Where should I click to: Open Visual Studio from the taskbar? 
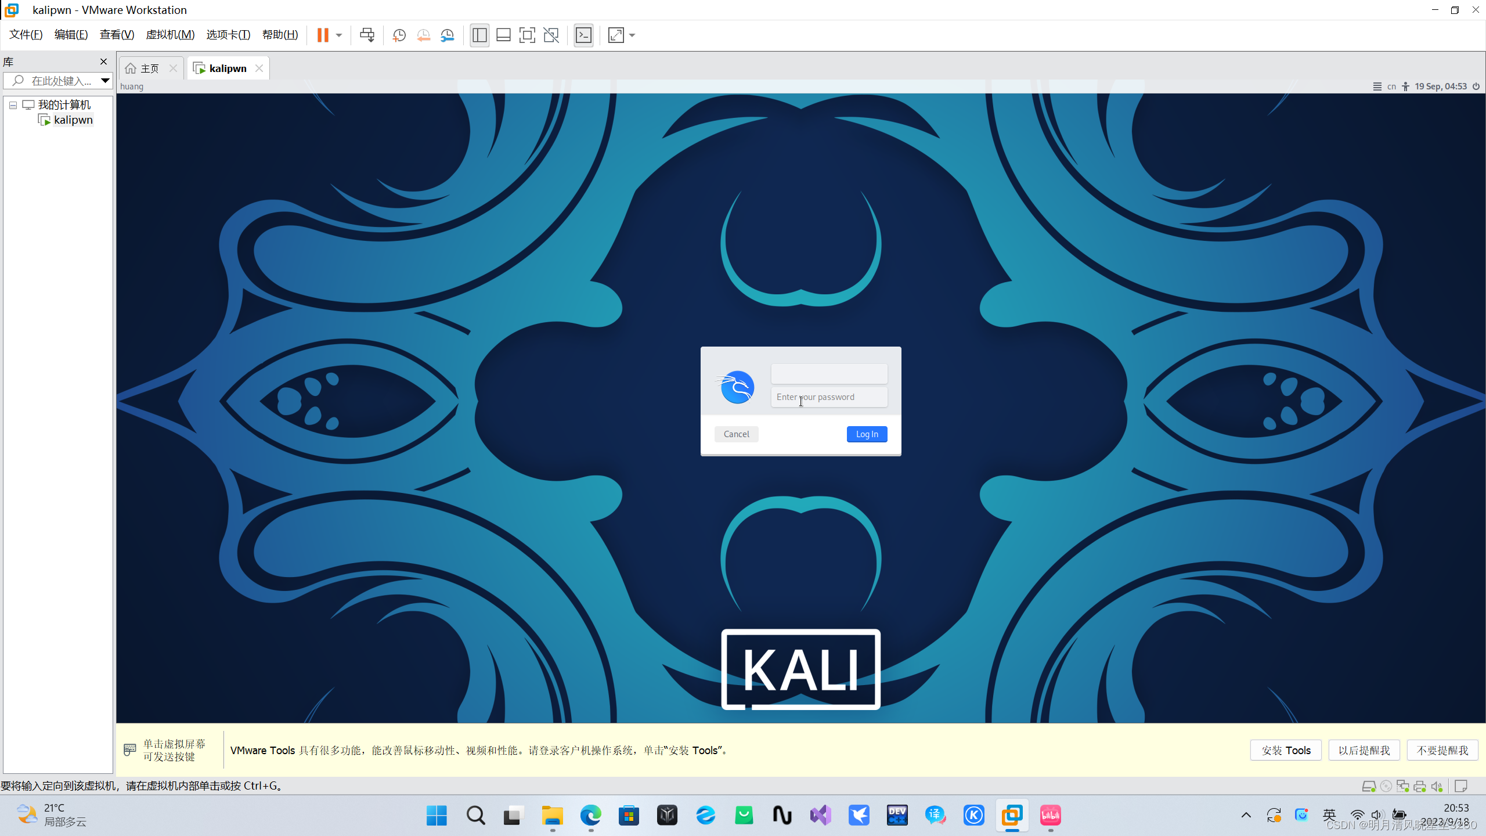pyautogui.click(x=821, y=816)
